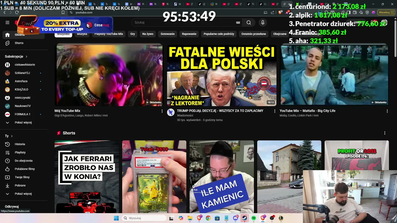Open options for Mój YouTube Mix
The width and height of the screenshot is (397, 223).
click(x=162, y=111)
